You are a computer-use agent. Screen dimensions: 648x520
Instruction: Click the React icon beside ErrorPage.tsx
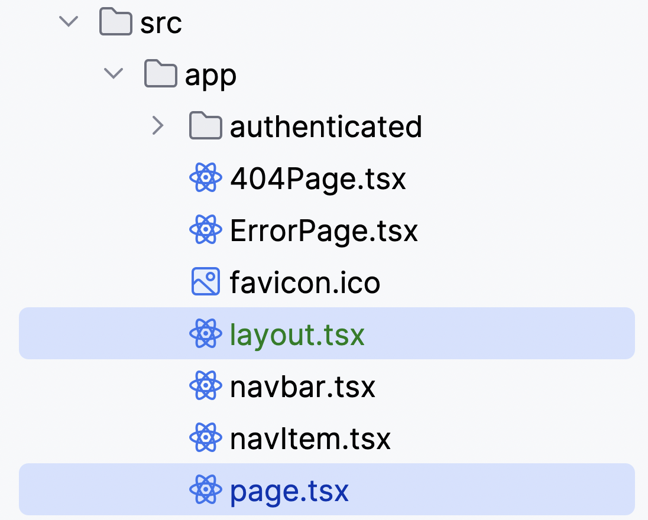[x=206, y=230]
